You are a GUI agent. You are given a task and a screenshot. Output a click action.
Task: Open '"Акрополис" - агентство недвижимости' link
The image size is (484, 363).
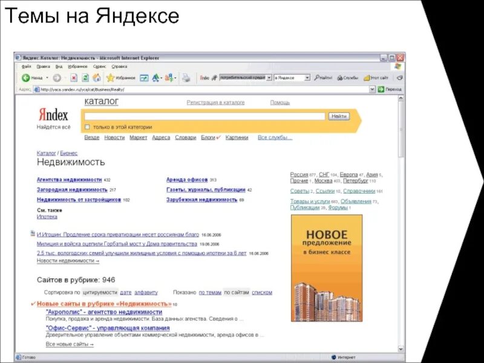click(104, 312)
